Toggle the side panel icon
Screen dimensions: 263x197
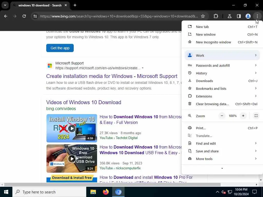coord(239,16)
